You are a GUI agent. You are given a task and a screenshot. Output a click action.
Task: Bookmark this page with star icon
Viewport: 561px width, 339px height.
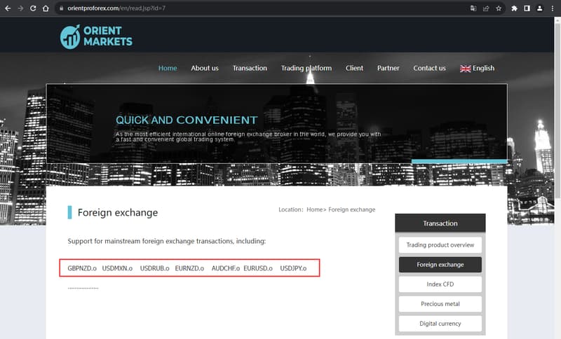(499, 8)
